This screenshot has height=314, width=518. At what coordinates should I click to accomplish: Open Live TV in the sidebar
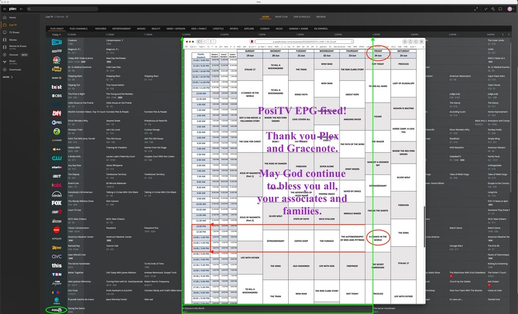13,25
